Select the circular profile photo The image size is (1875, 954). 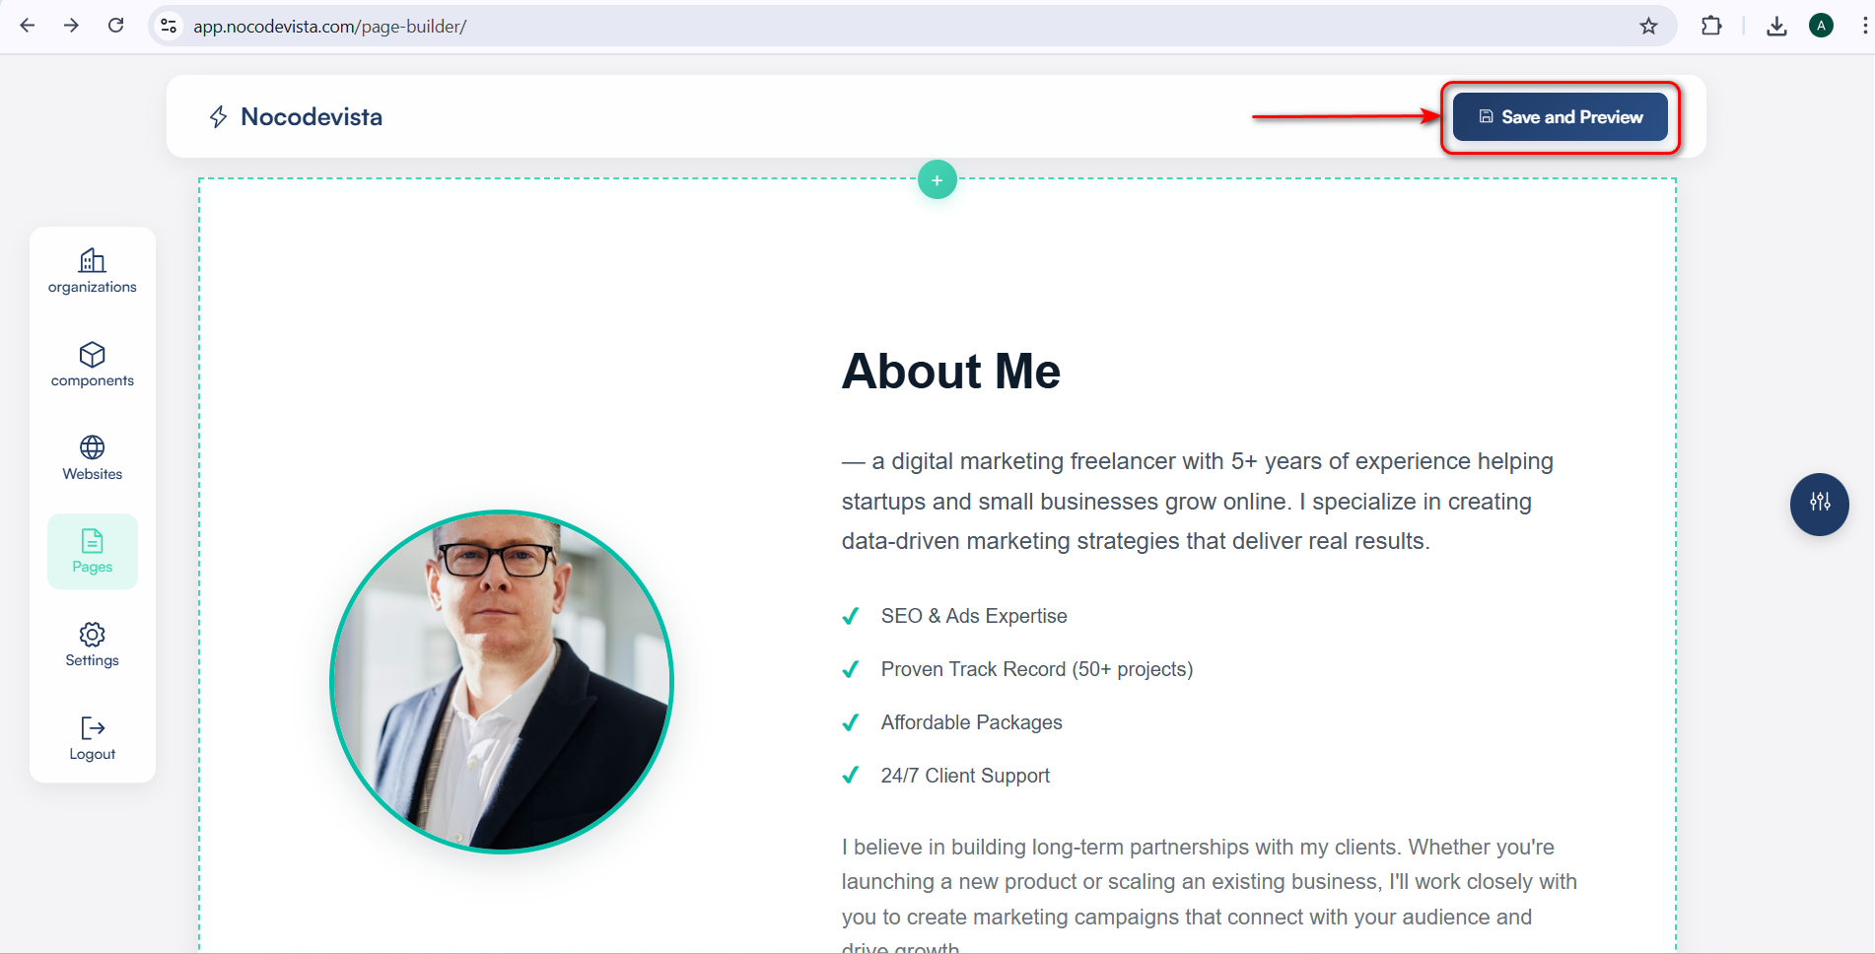click(x=502, y=681)
